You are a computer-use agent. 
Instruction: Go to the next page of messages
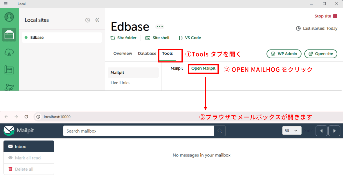[334, 131]
